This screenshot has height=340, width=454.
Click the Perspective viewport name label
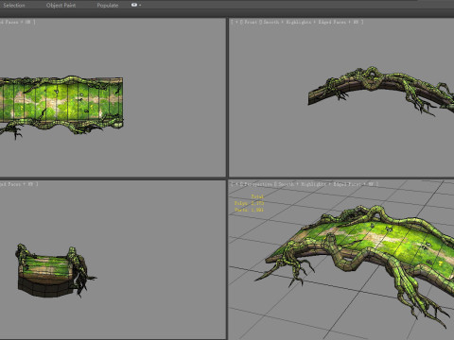click(x=258, y=184)
